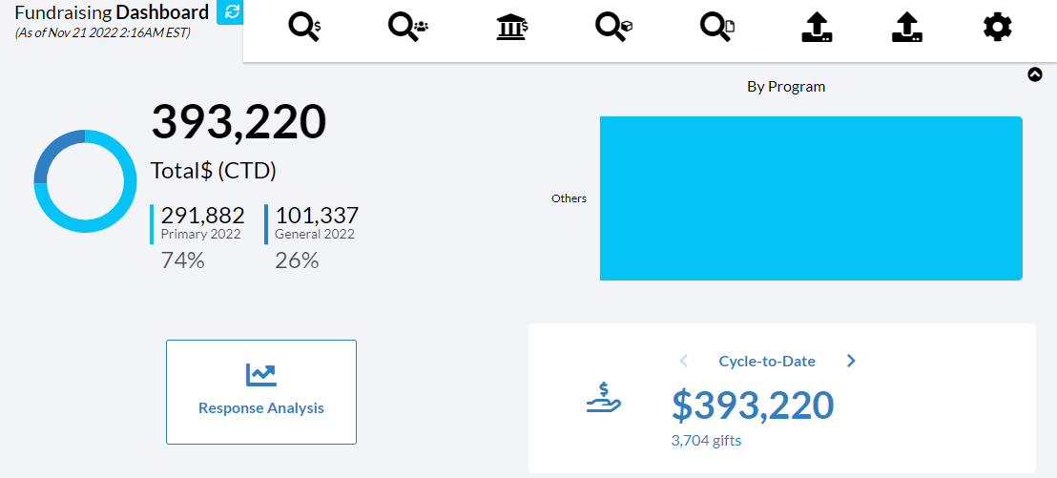Open the search donations magnifier-dollar icon
1057x478 pixels.
point(304,28)
